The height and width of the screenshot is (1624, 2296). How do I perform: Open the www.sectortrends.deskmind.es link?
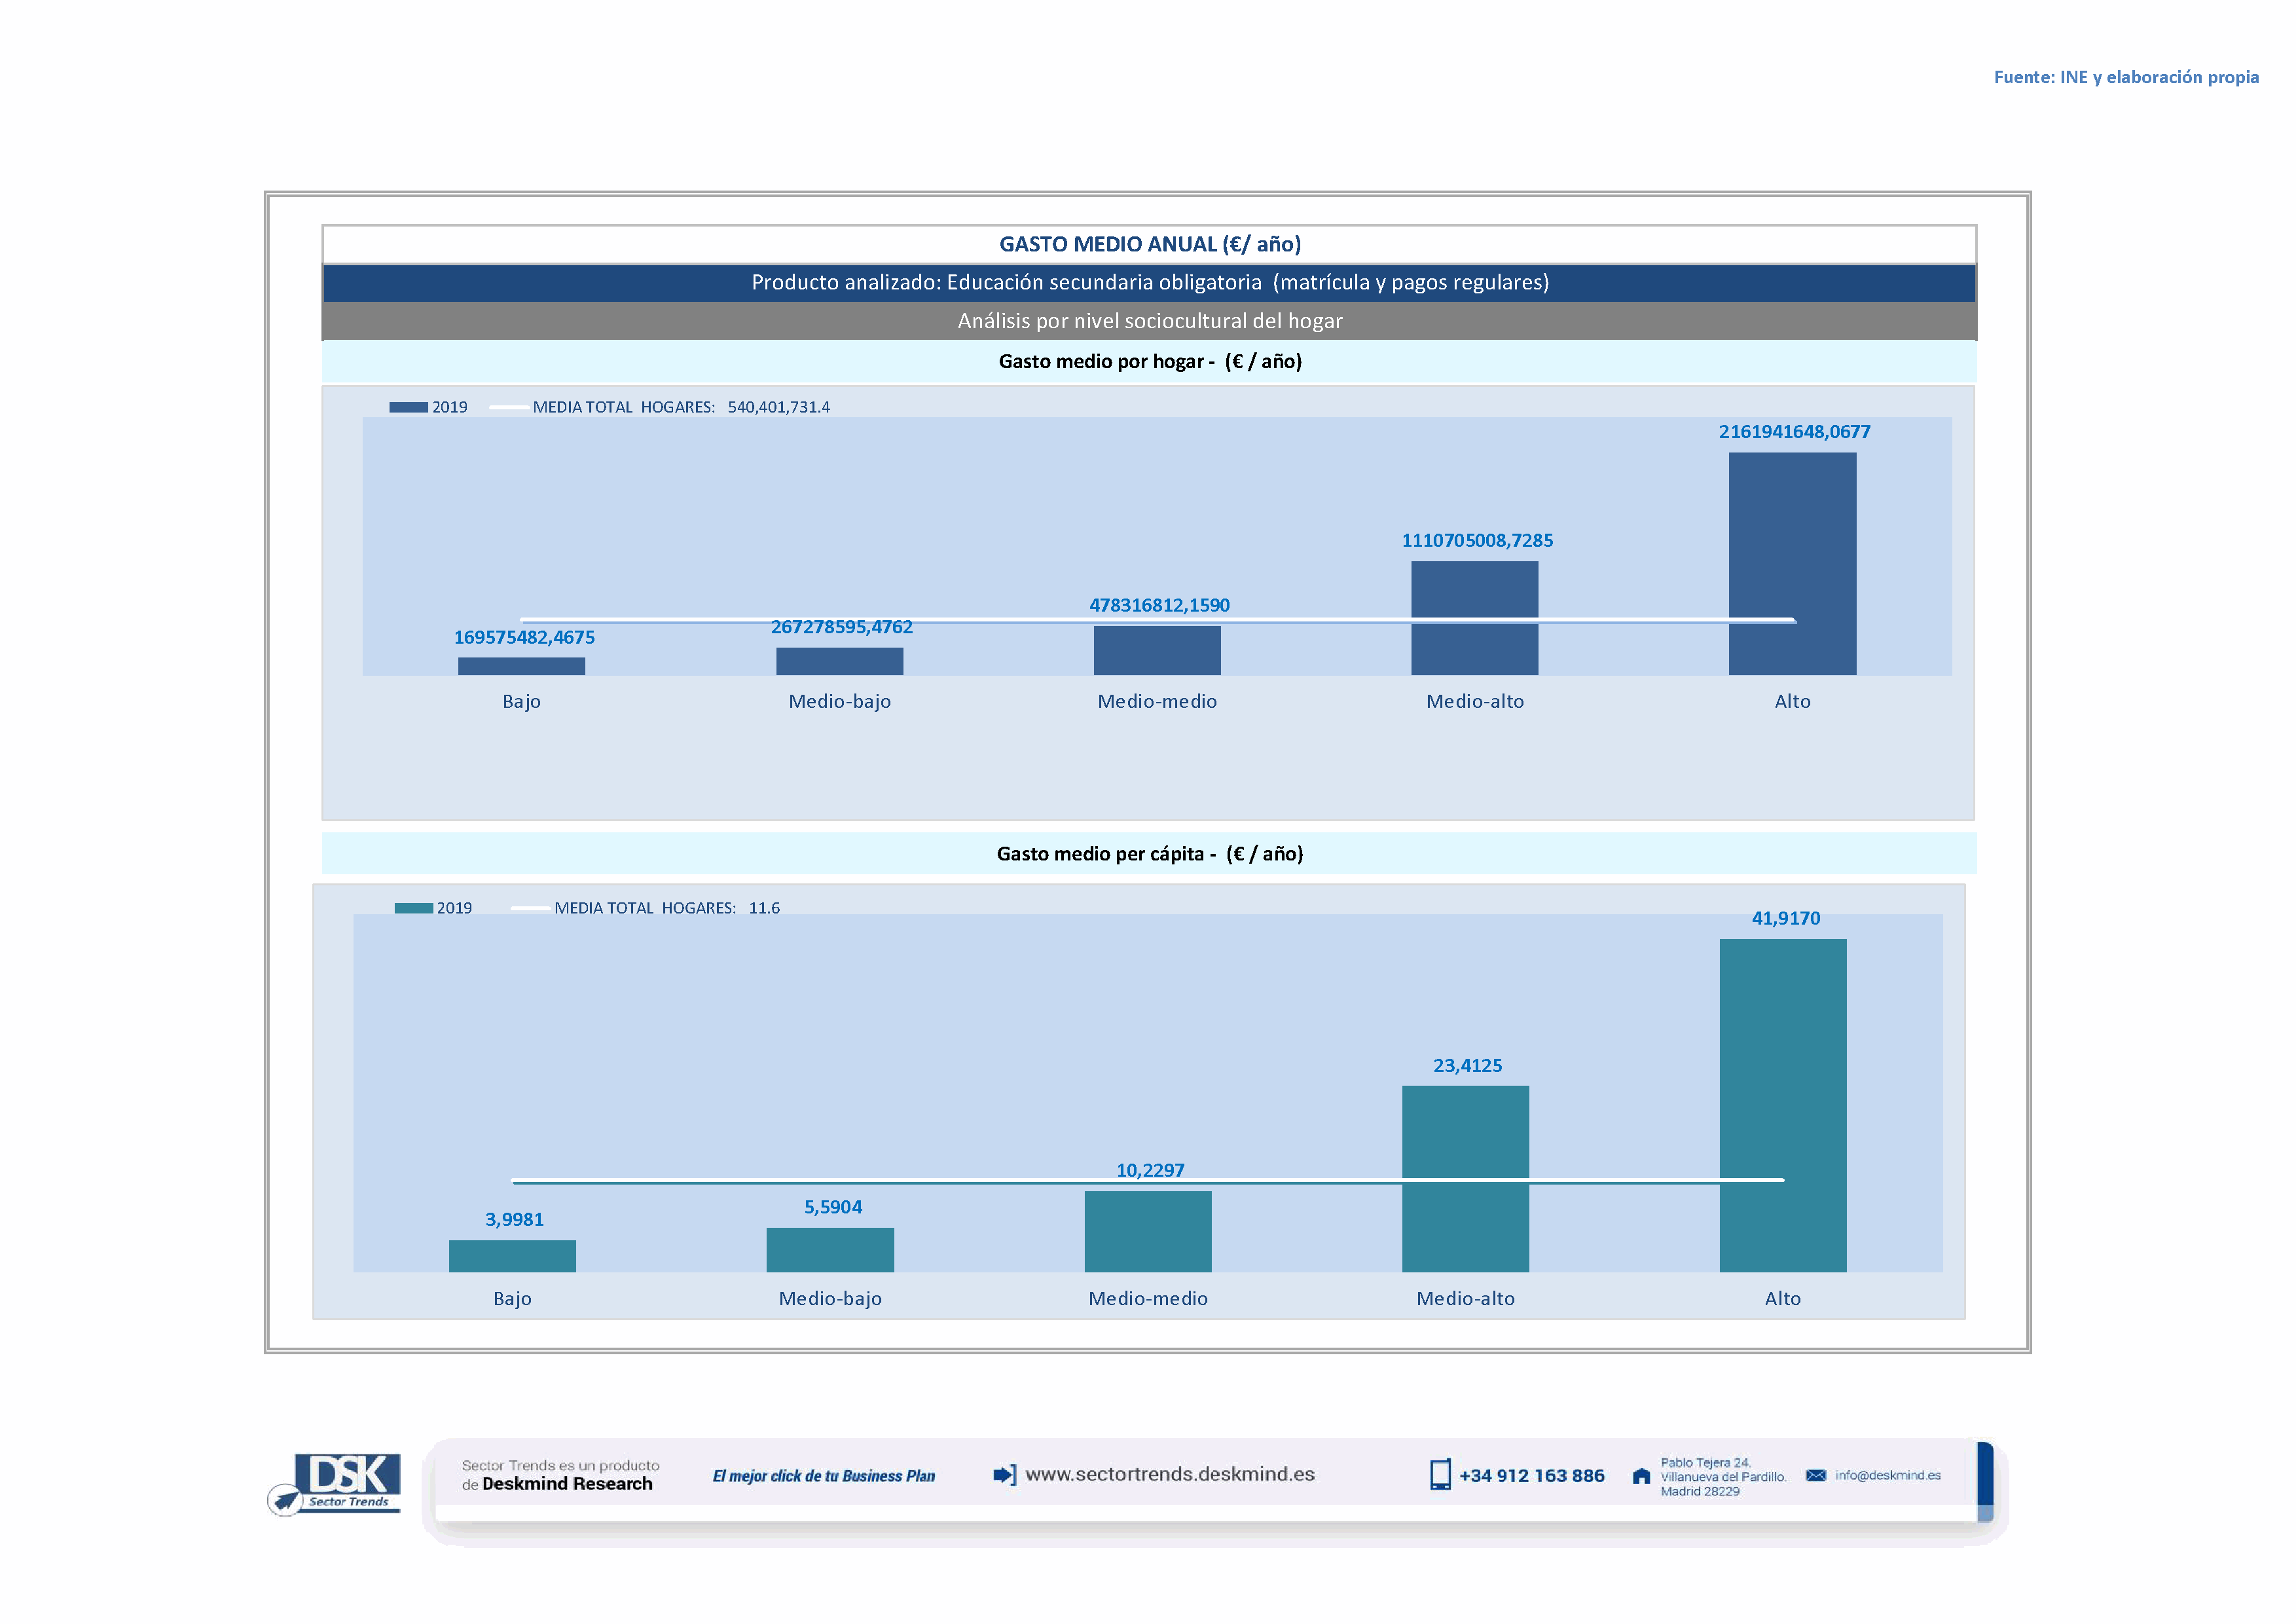coord(1170,1475)
